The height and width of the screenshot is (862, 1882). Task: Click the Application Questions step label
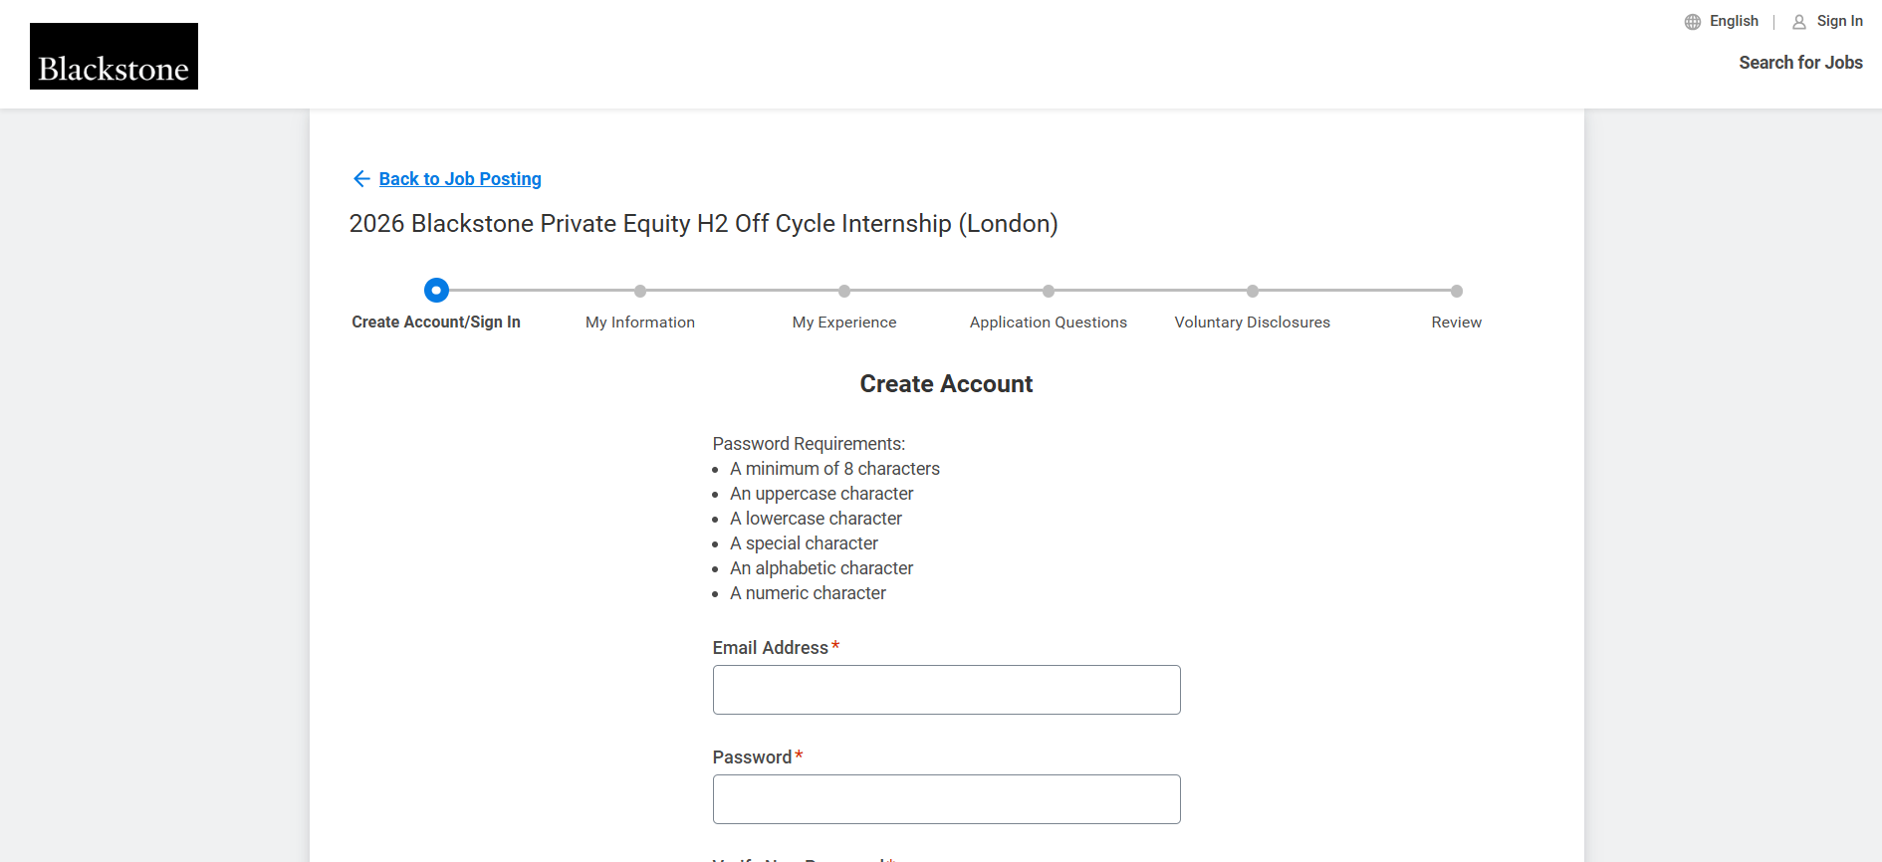tap(1049, 323)
